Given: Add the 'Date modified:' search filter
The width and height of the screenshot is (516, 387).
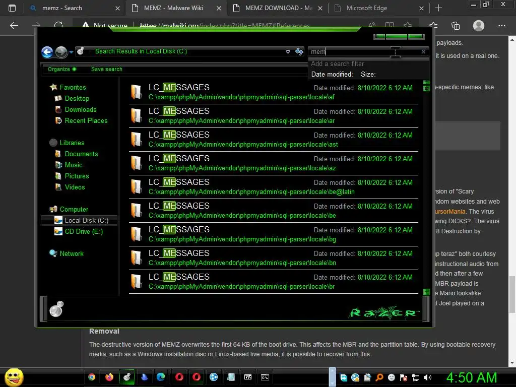Looking at the screenshot, I should (332, 75).
